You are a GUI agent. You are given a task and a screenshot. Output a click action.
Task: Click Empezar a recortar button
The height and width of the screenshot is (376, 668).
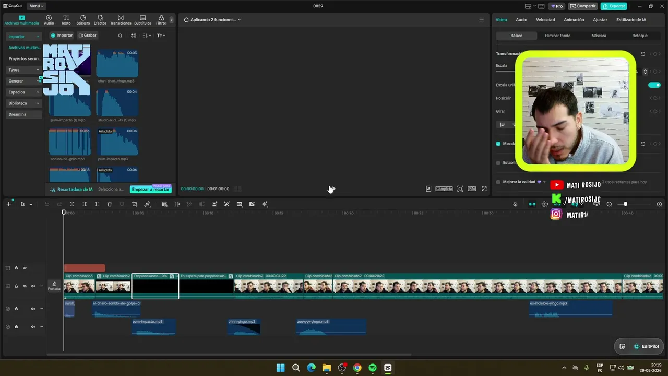tap(151, 189)
